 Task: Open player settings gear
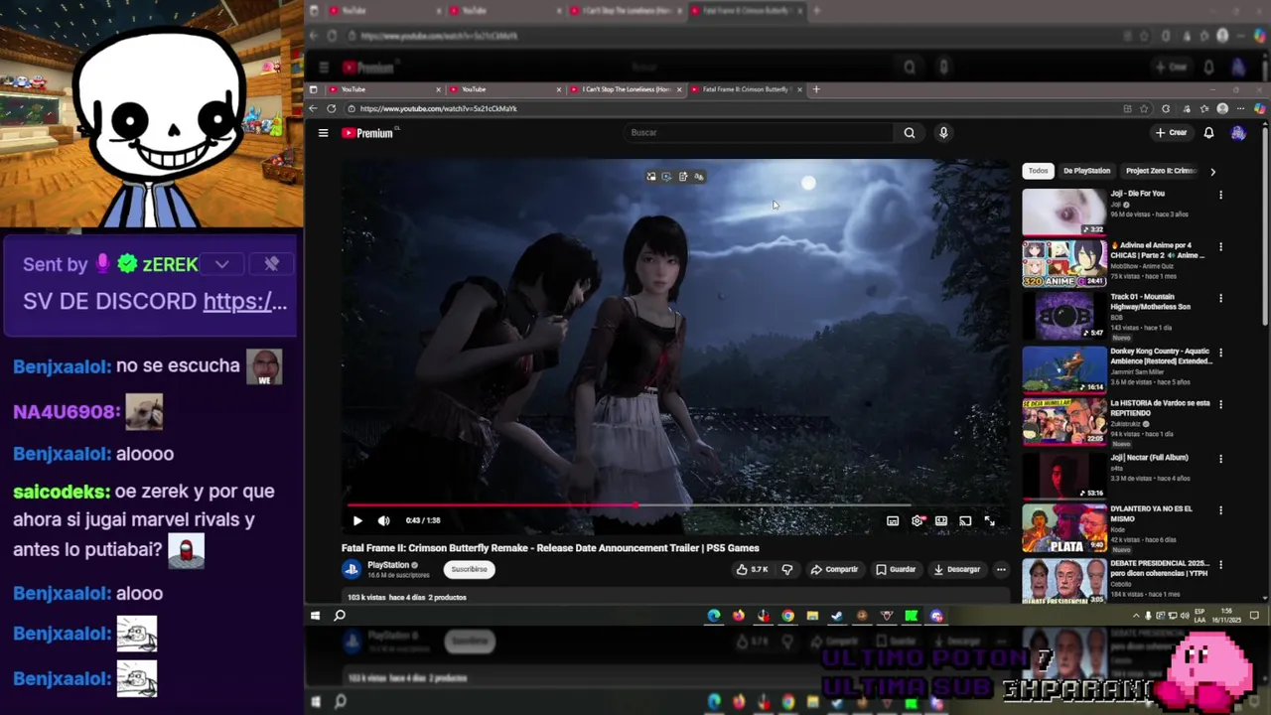(x=917, y=520)
